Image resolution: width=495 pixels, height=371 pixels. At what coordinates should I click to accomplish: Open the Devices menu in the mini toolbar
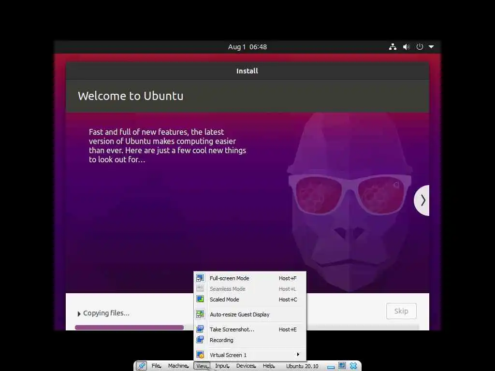(246, 366)
